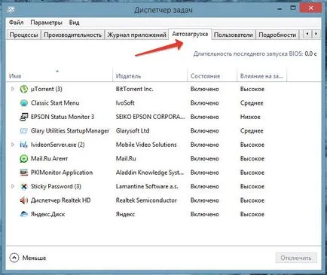Click the Меньше details link
Viewport: 327px width, 275px height.
point(34,258)
